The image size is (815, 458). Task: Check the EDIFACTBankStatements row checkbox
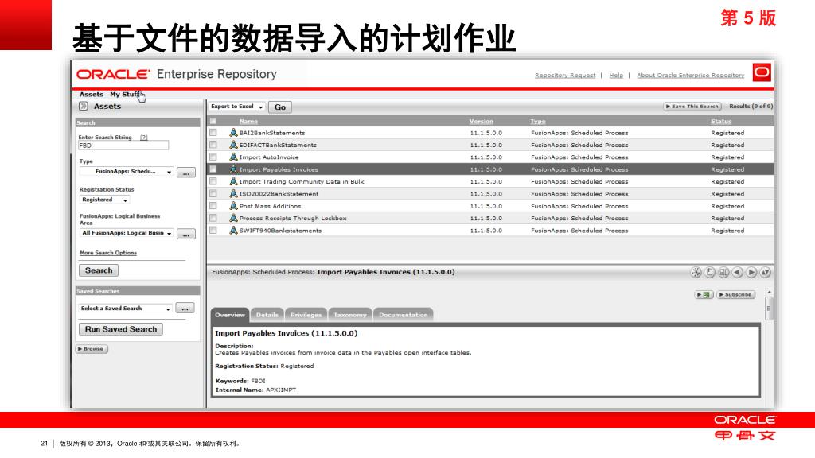(213, 145)
